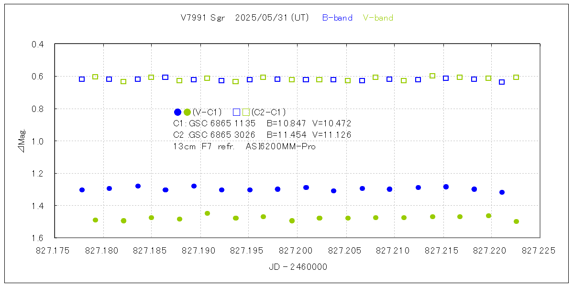Click the leftmost blue filled circle data point

pyautogui.click(x=82, y=190)
